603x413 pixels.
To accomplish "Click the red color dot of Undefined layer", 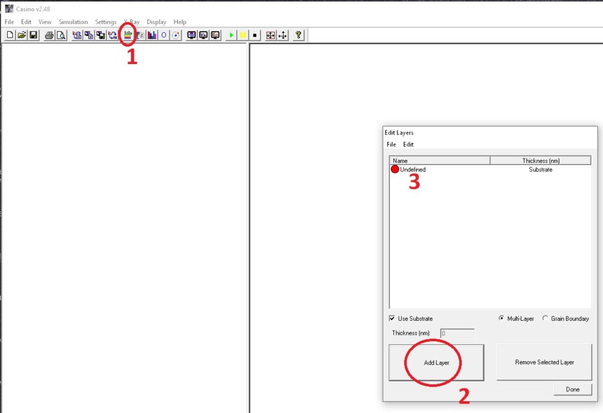I will [395, 169].
